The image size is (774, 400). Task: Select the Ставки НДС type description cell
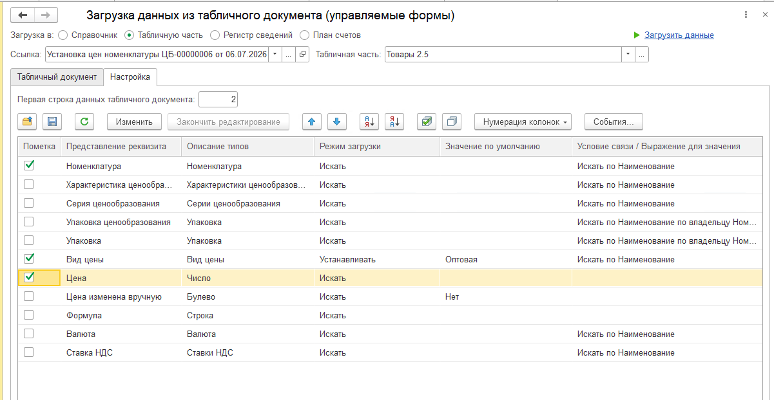[x=248, y=352]
